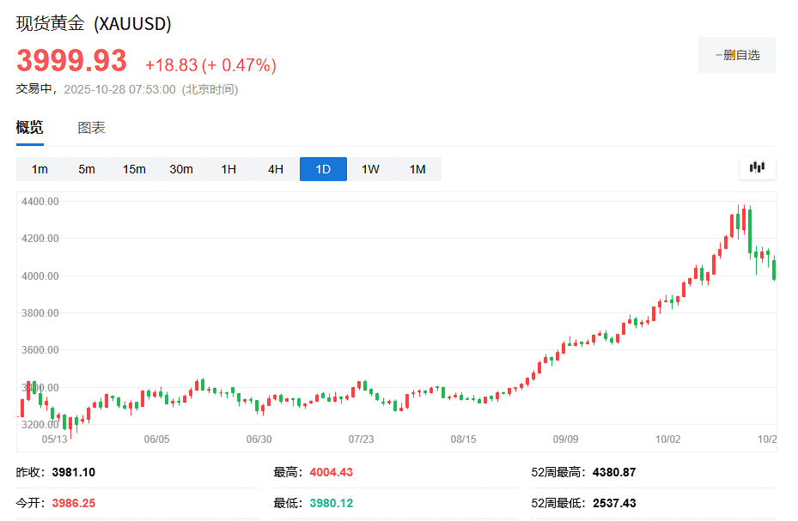Open the 图表 chart tab
Image resolution: width=798 pixels, height=521 pixels.
(x=91, y=128)
